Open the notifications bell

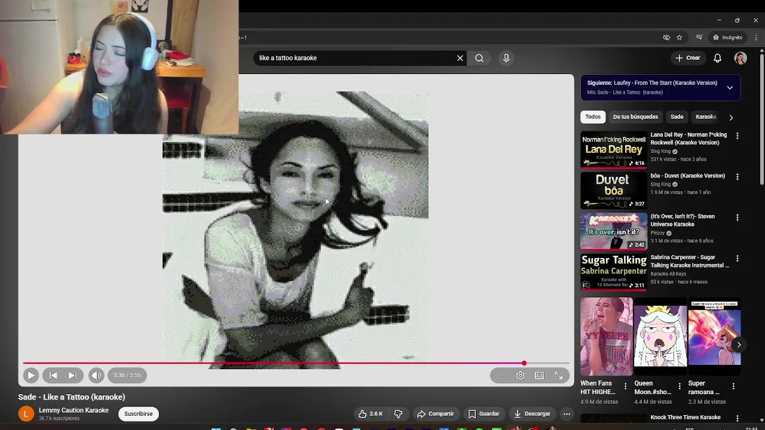pos(718,58)
